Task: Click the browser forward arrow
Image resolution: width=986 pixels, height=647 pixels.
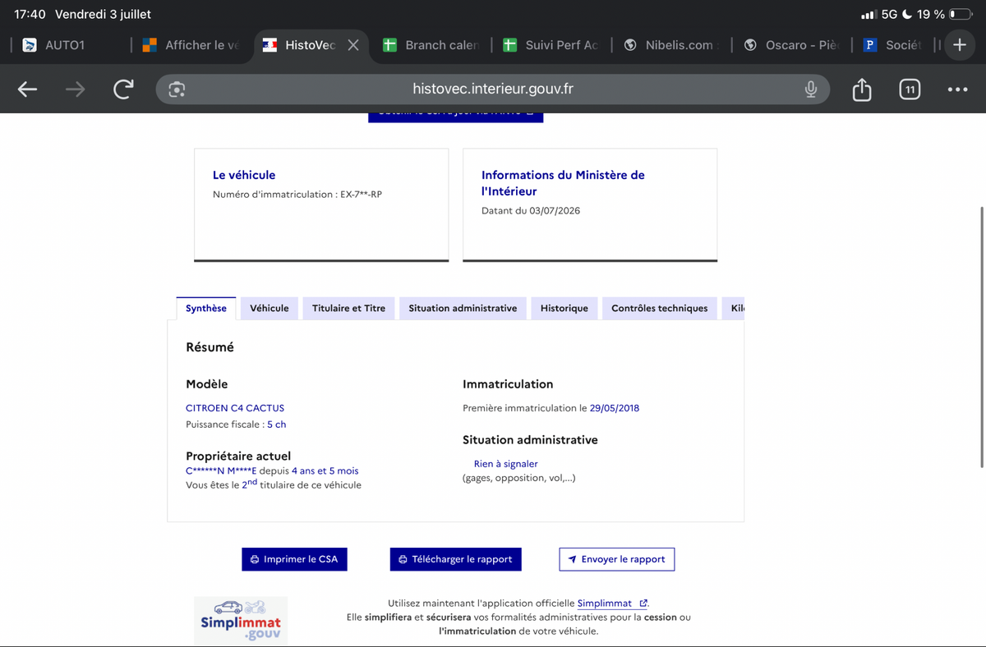Action: tap(75, 89)
